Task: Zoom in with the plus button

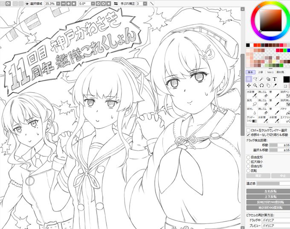Action: pyautogui.click(x=68, y=3)
